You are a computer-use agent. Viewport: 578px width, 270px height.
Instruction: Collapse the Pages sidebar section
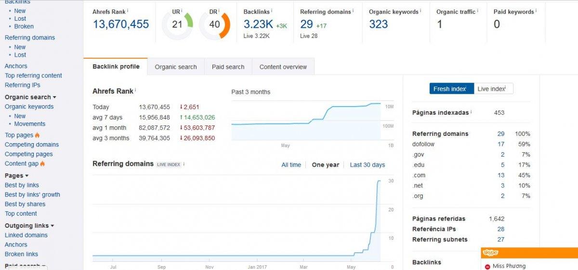(16, 176)
